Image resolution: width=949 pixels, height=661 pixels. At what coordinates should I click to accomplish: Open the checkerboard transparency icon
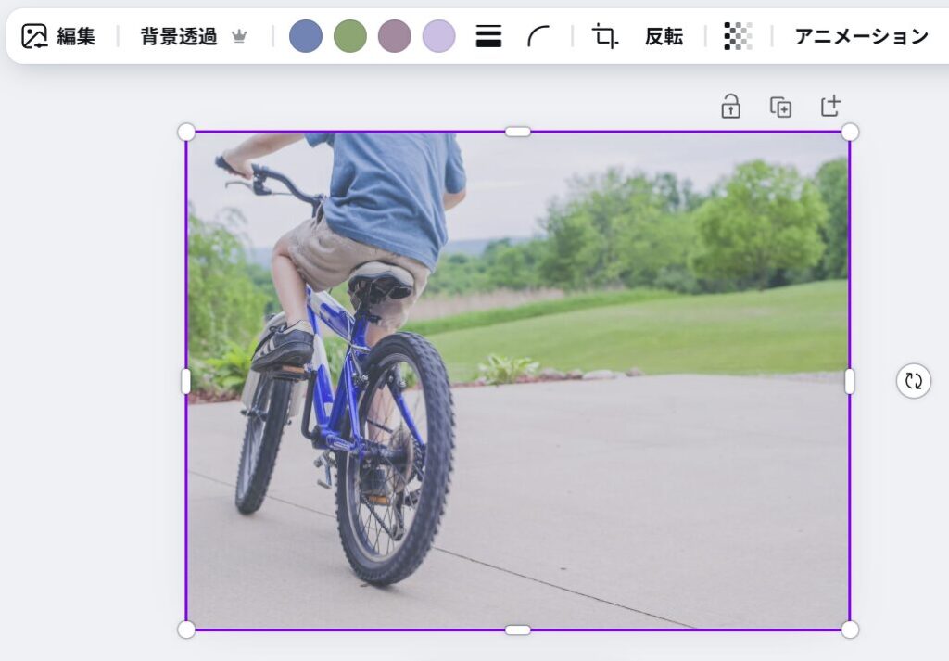coord(738,36)
